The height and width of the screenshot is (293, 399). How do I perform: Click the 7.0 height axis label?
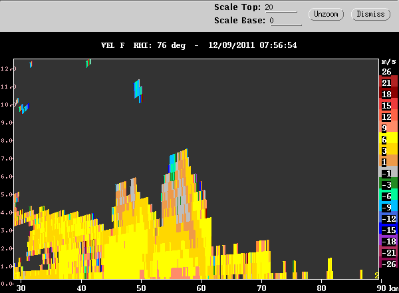pyautogui.click(x=7, y=158)
